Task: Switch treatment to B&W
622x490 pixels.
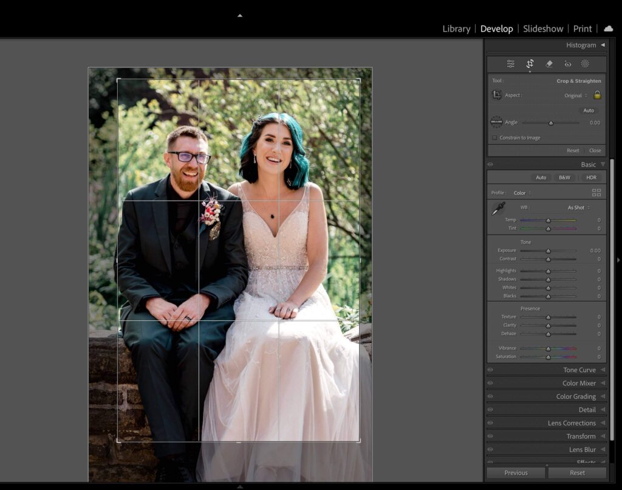Action: pos(564,177)
